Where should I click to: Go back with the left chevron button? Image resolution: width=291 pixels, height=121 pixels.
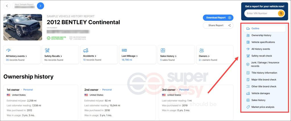point(7,6)
